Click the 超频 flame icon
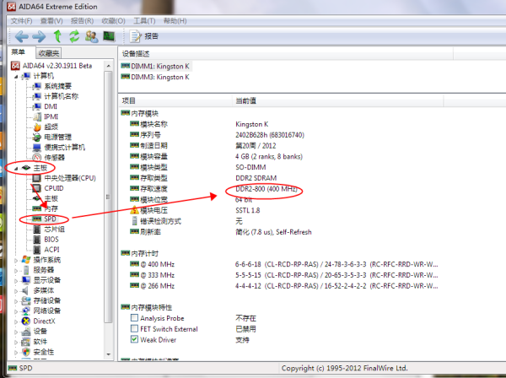506x378 pixels. 37,127
